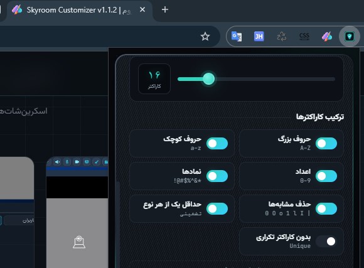Click the ترکیب کاراکترها heading
364x268 pixels.
coord(320,117)
